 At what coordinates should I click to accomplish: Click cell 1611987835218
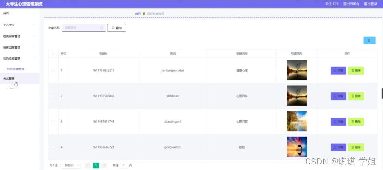(x=103, y=70)
